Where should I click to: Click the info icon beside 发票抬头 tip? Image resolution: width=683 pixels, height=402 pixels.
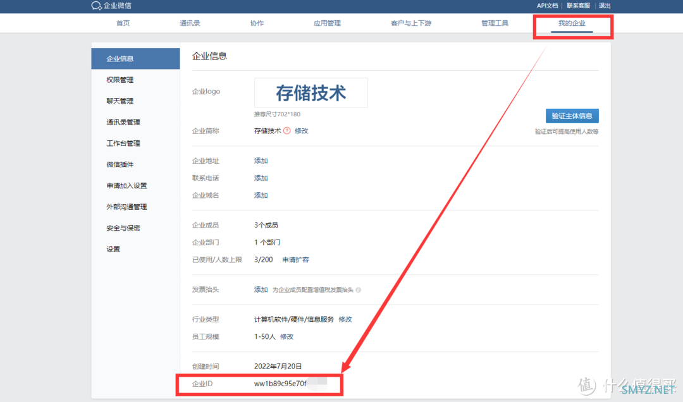(x=357, y=289)
